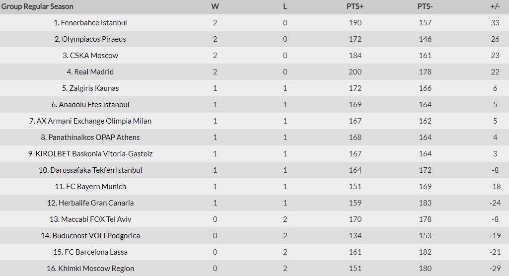Click AX Armani Exchange Olimpia Milan
509x276 pixels.
coord(94,121)
